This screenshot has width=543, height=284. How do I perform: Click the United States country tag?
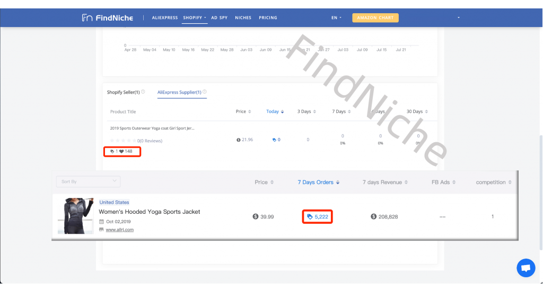(115, 202)
